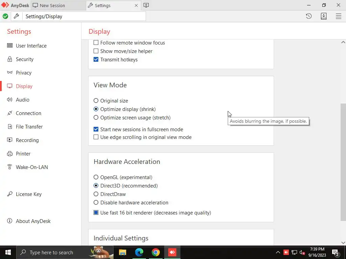Open the notification center icon

pos(336,253)
